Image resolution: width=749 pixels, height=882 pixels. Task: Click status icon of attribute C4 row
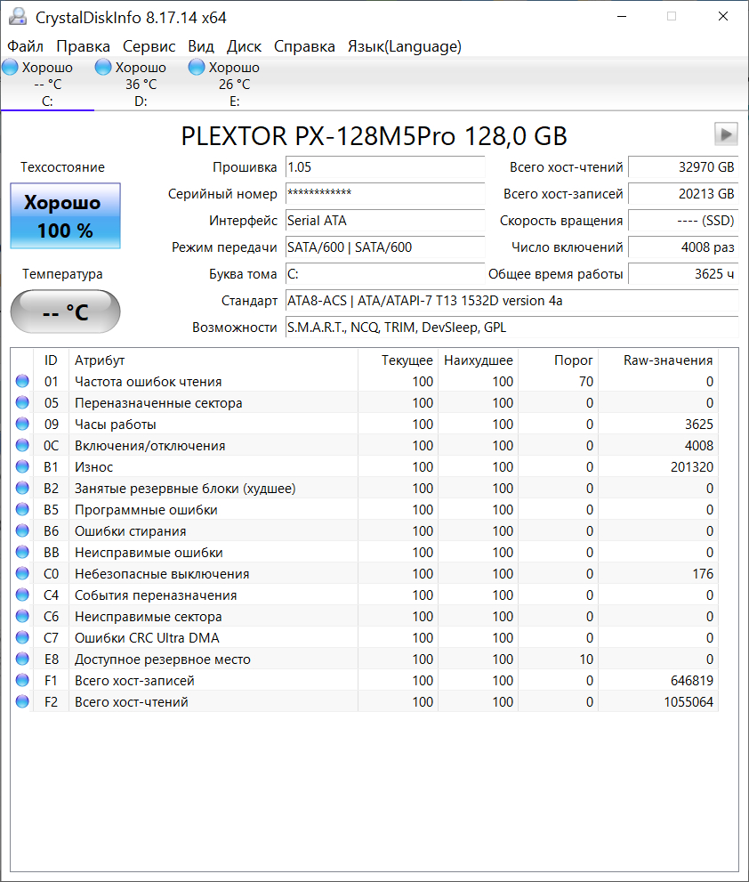tap(22, 595)
